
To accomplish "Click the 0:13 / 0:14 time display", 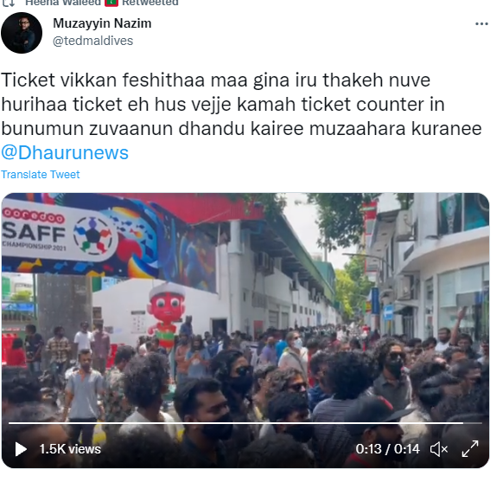I will (x=387, y=449).
